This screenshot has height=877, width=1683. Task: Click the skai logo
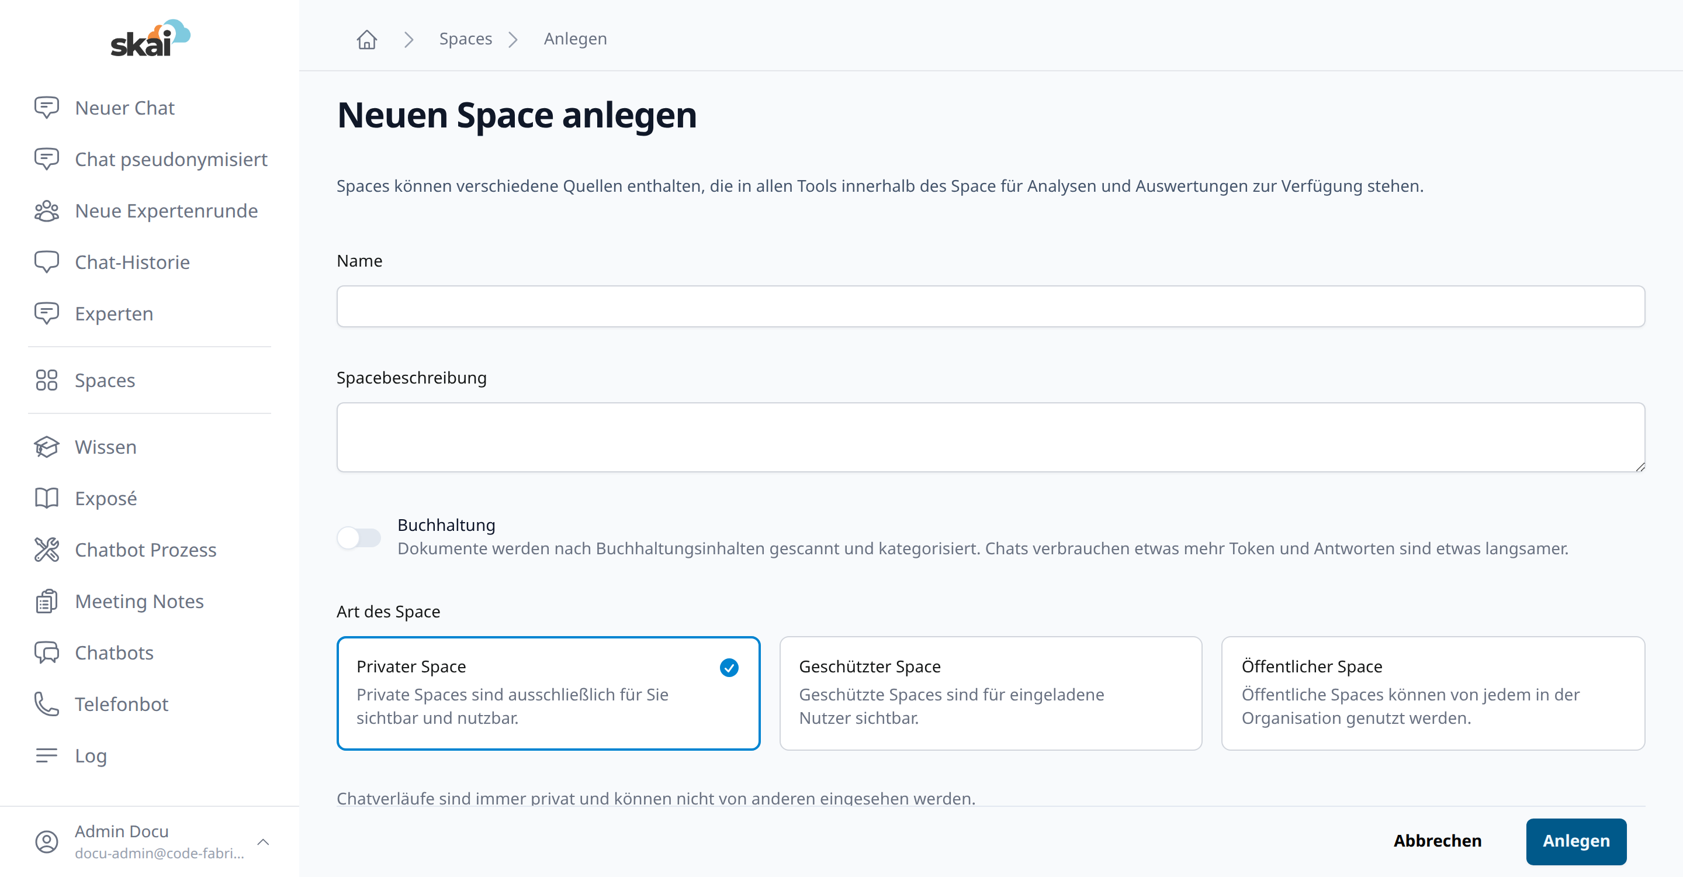tap(150, 38)
